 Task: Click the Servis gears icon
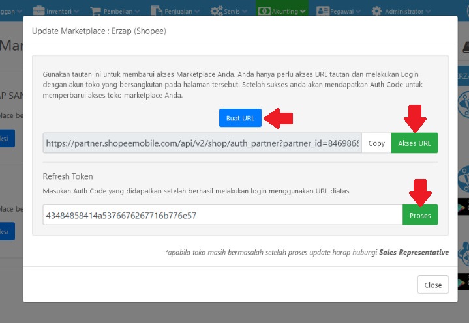pos(217,11)
